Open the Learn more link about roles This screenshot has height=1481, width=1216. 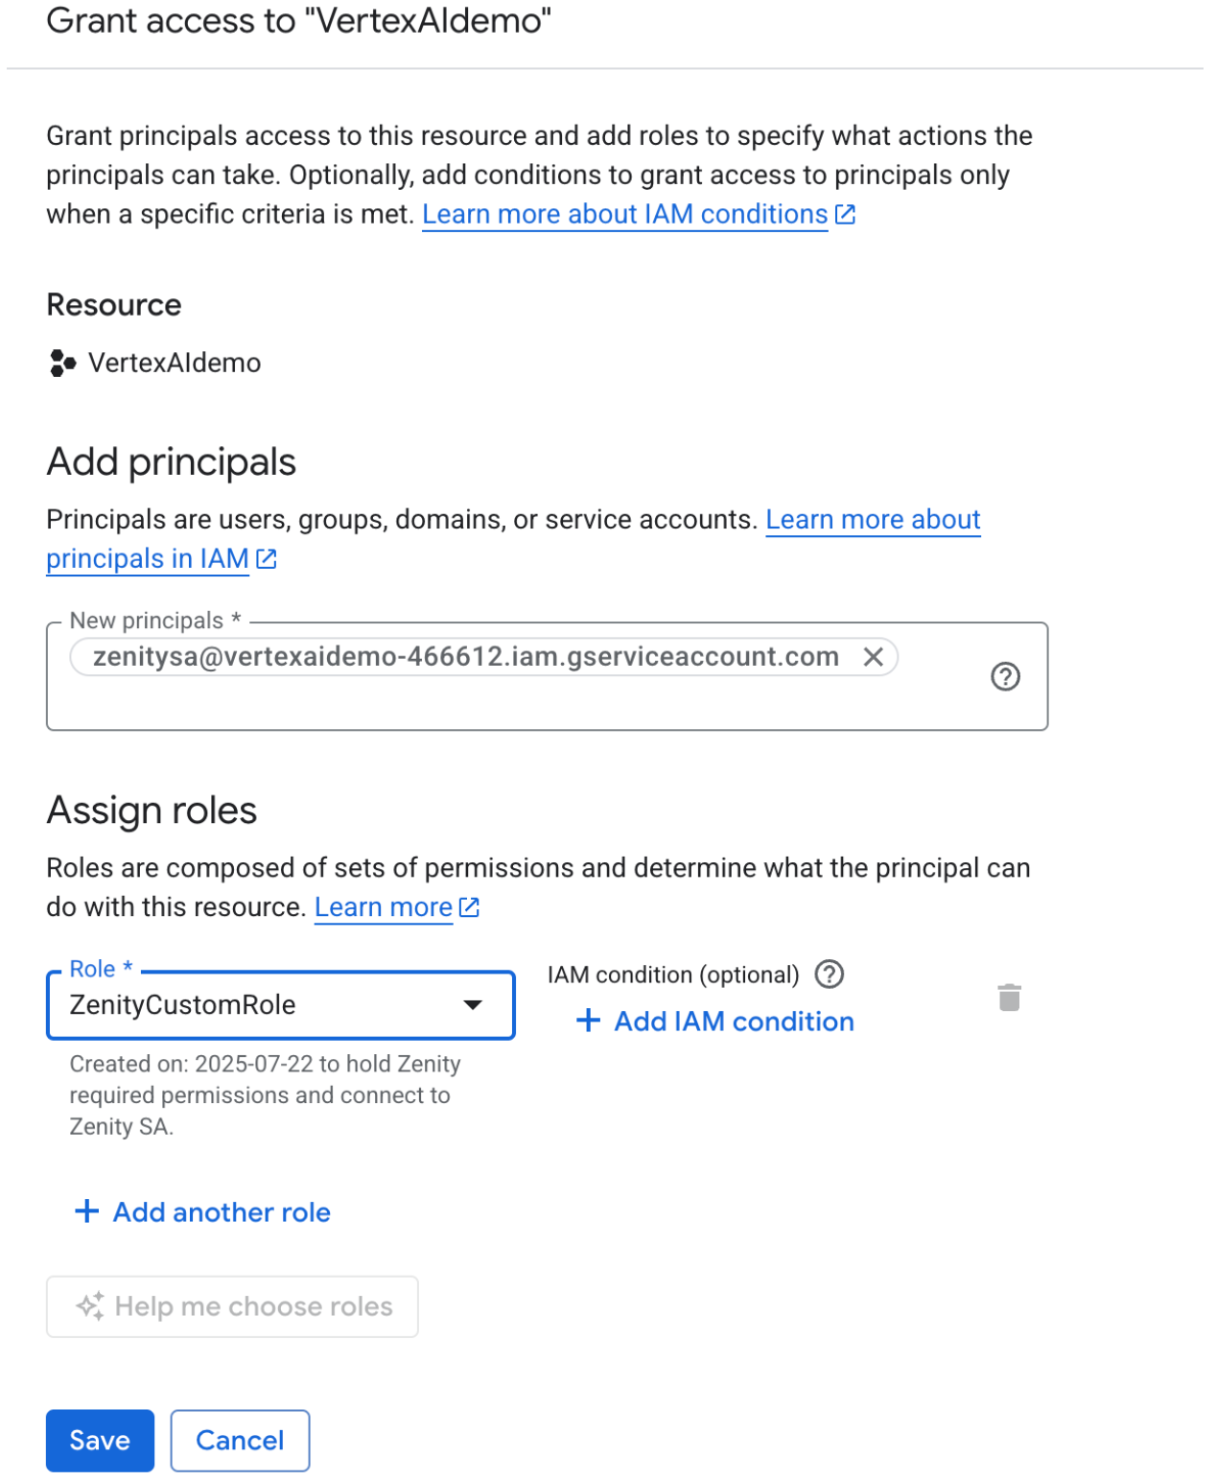click(384, 907)
